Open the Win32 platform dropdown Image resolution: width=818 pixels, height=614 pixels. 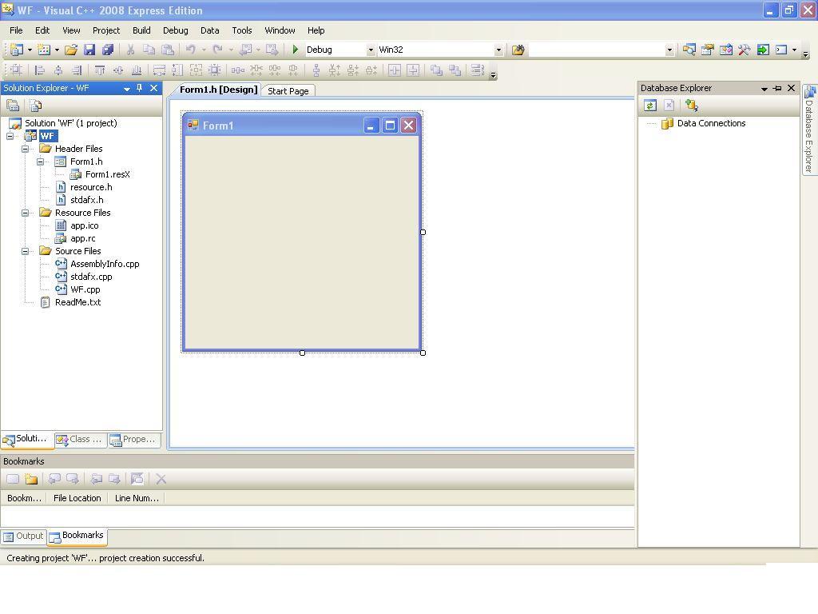(x=498, y=50)
